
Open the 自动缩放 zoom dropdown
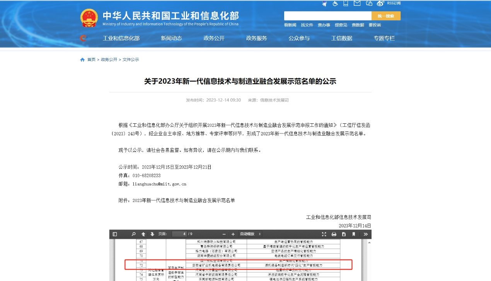(250, 234)
